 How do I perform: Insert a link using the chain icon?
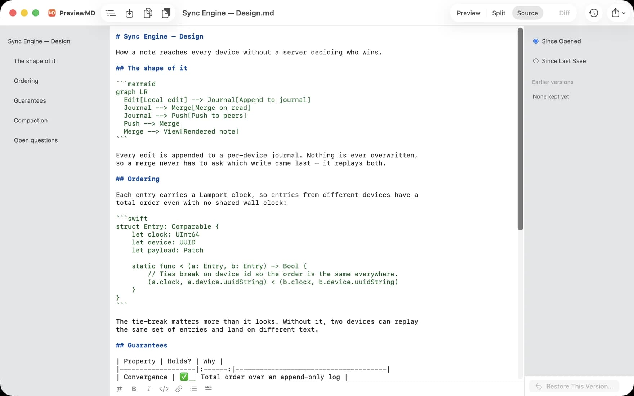pyautogui.click(x=179, y=389)
